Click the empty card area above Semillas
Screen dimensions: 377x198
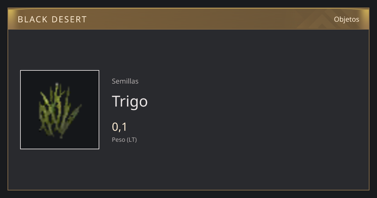pyautogui.click(x=188, y=50)
